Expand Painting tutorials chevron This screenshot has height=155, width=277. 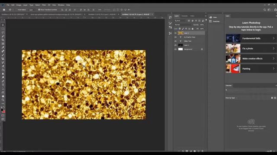[274, 68]
